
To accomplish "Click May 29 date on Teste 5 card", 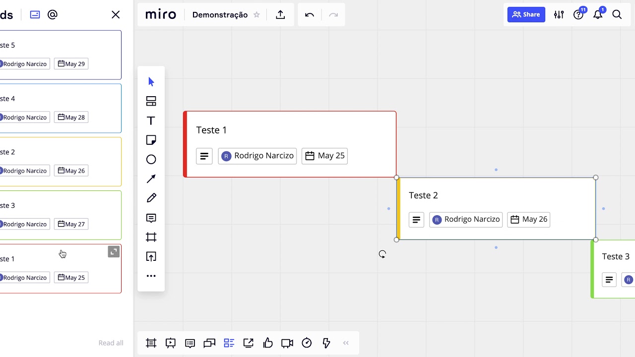I will pos(71,63).
